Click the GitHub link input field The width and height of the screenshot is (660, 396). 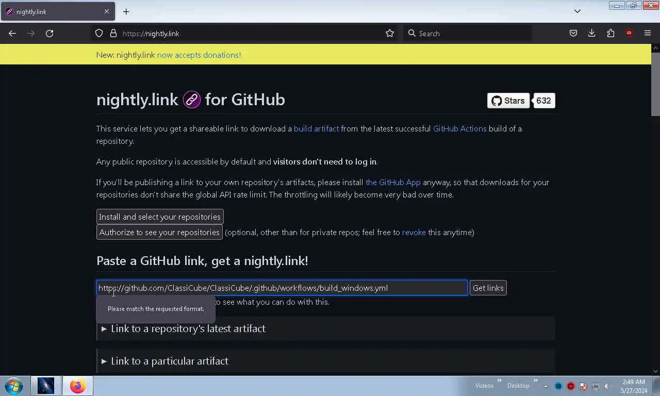(x=282, y=288)
